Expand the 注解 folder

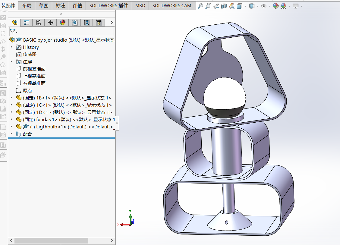[x=11, y=61]
